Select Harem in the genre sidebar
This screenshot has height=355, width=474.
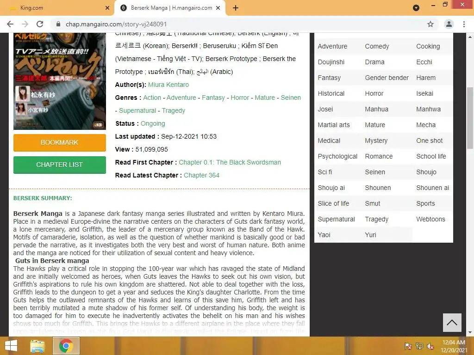(x=426, y=78)
